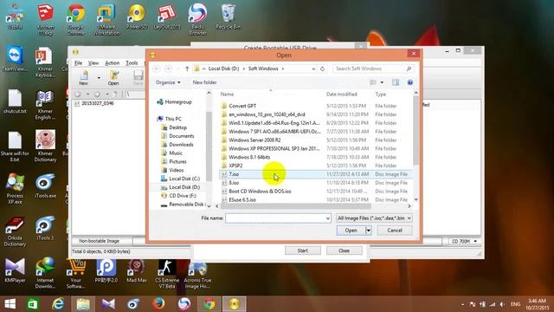
Task: Click the Windows Start button on taskbar
Action: click(10, 304)
